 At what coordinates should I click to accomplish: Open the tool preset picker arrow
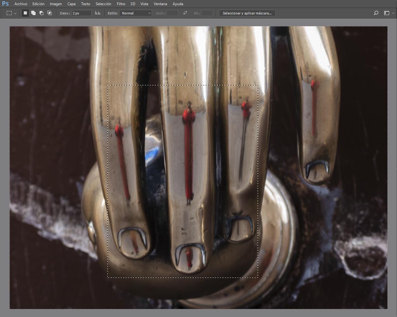[15, 14]
